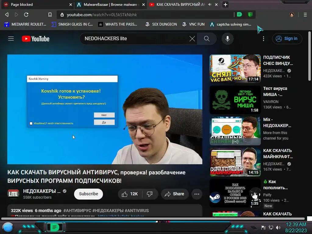Click the page vertical scrollbar

[310, 56]
